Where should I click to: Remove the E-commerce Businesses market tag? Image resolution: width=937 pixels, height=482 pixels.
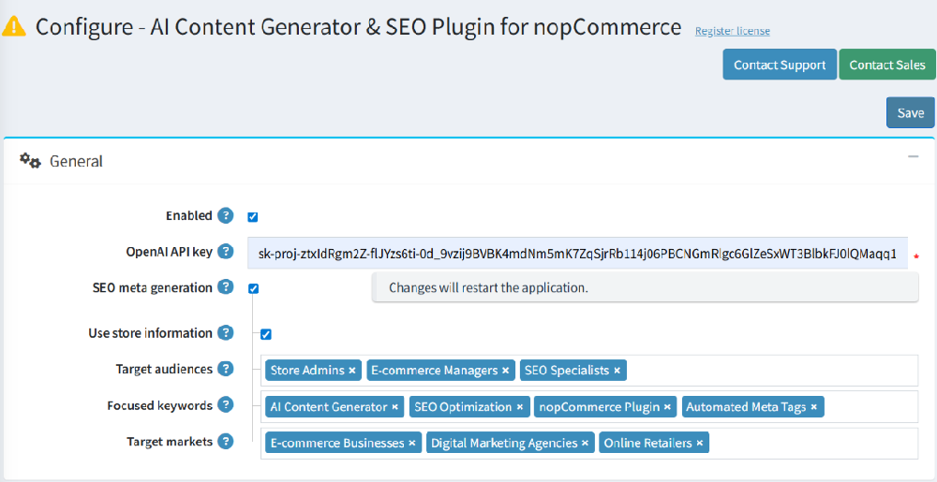pos(411,444)
